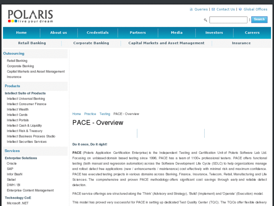Open the Microsoft .NET link

pyautogui.click(x=18, y=203)
